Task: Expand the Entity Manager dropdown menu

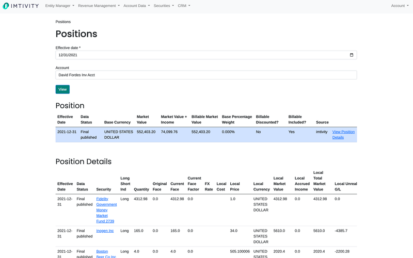Action: (59, 6)
